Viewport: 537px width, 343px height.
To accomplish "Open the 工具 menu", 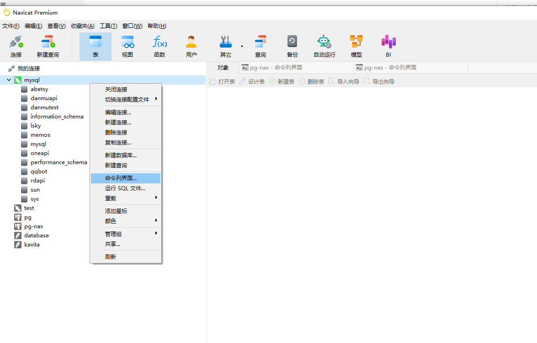I will tap(108, 26).
